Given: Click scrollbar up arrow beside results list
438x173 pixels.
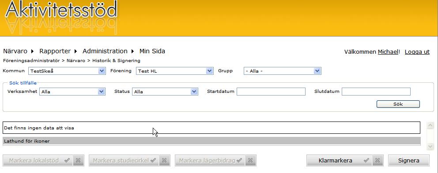Looking at the screenshot, I should coord(430,125).
